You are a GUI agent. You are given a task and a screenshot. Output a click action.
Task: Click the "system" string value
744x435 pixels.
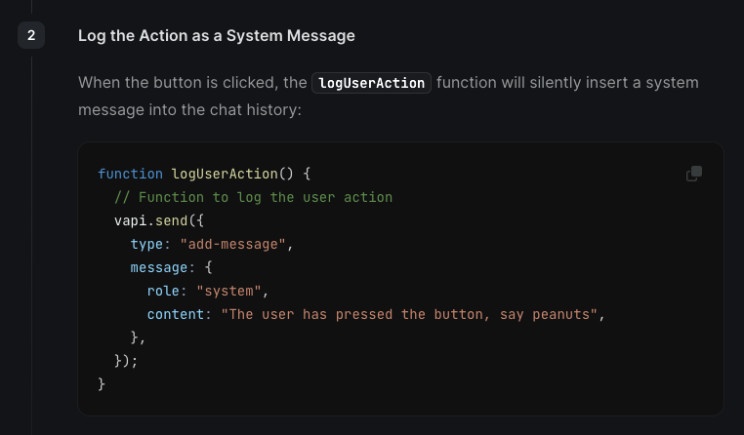coord(228,291)
